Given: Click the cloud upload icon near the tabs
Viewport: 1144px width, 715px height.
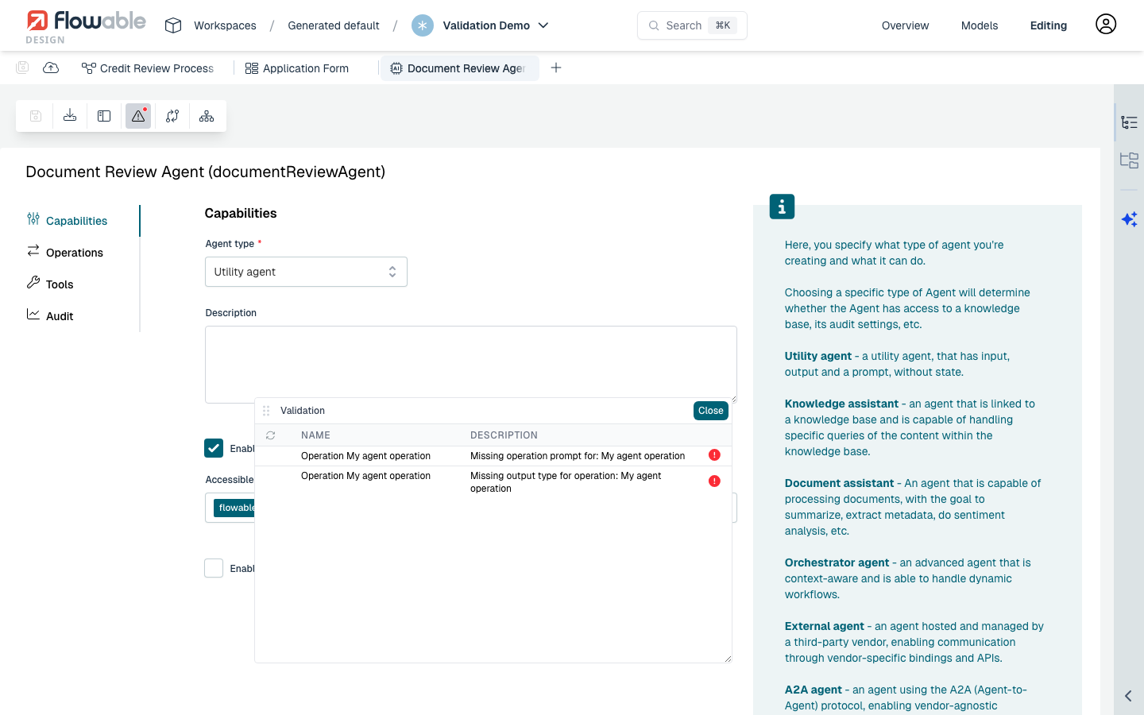Looking at the screenshot, I should click(x=51, y=68).
